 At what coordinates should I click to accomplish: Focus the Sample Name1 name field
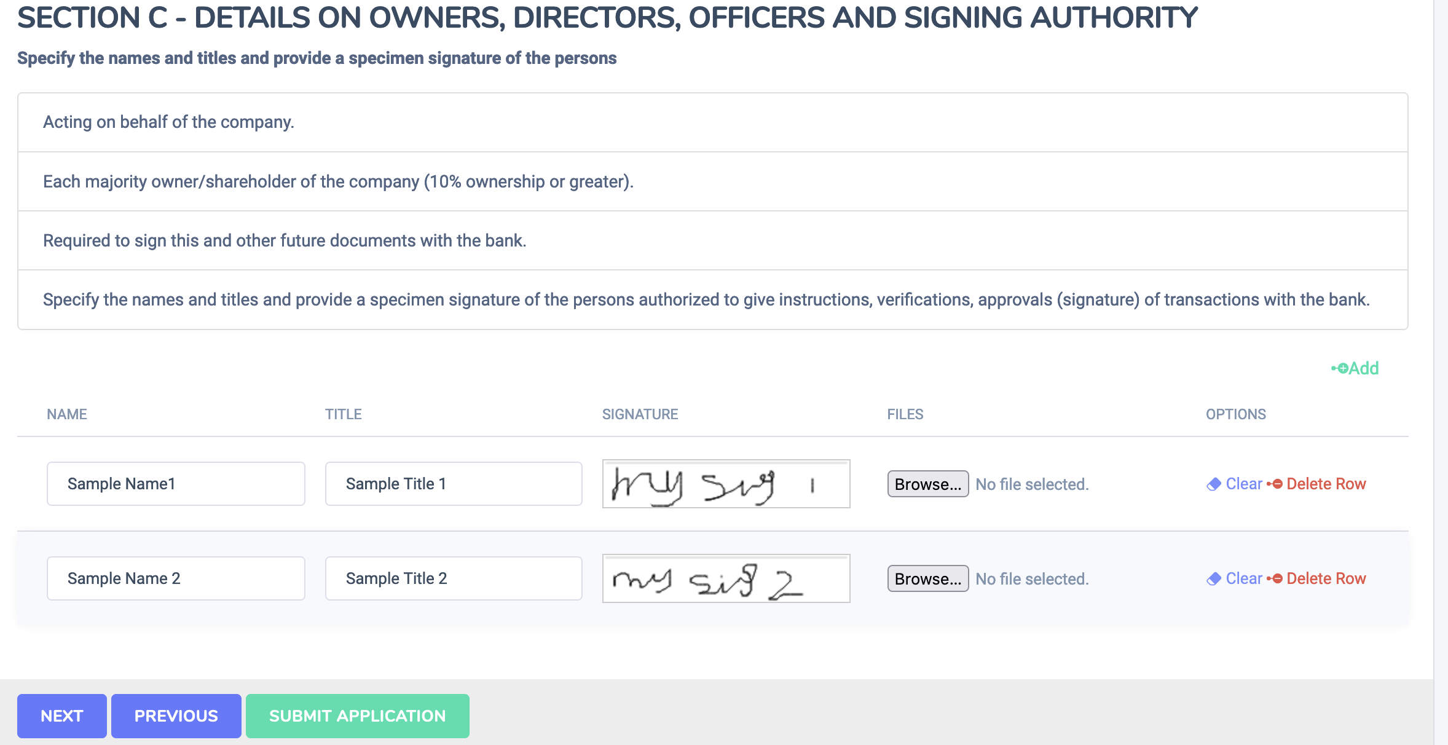point(176,484)
